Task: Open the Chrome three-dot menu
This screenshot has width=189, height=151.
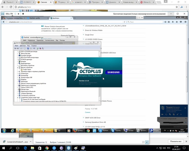Action: (x=186, y=7)
